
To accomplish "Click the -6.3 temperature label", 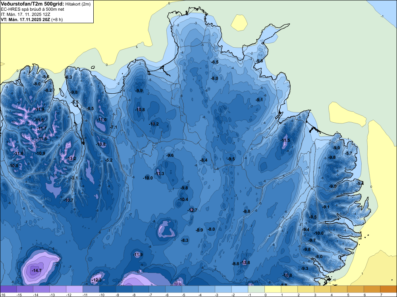I will [69, 77].
